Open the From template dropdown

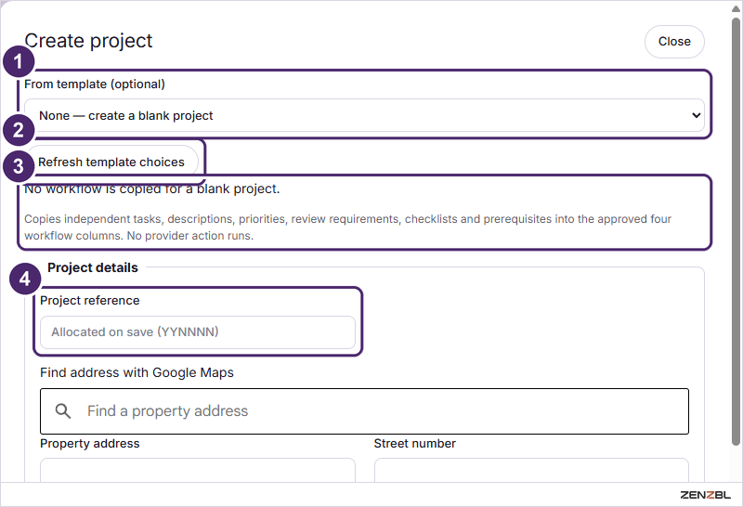tap(364, 115)
